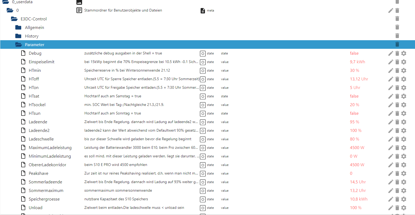The height and width of the screenshot is (215, 415).
Task: Click the 80 % Ladeschwelle value
Action: [x=354, y=139]
